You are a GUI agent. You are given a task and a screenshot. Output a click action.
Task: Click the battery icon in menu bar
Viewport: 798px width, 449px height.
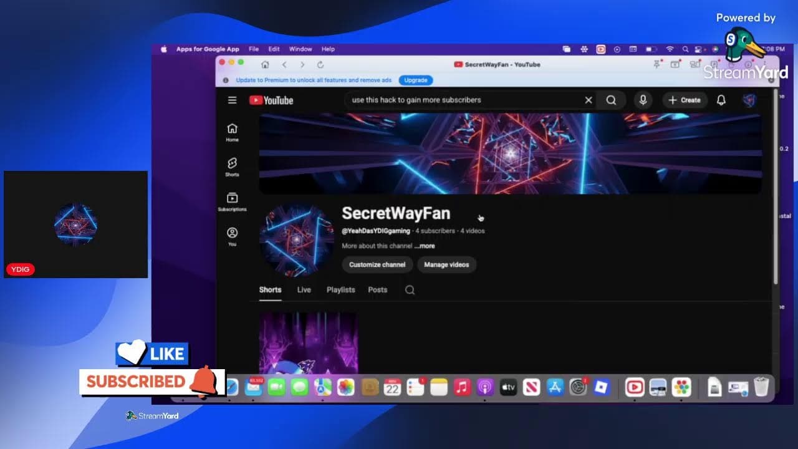pyautogui.click(x=651, y=49)
